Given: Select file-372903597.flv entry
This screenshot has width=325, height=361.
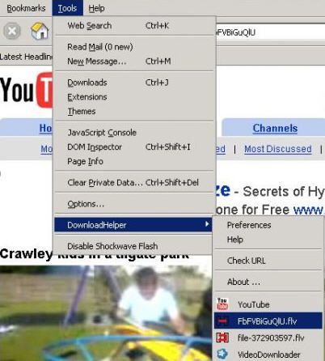Looking at the screenshot, I should 268,338.
